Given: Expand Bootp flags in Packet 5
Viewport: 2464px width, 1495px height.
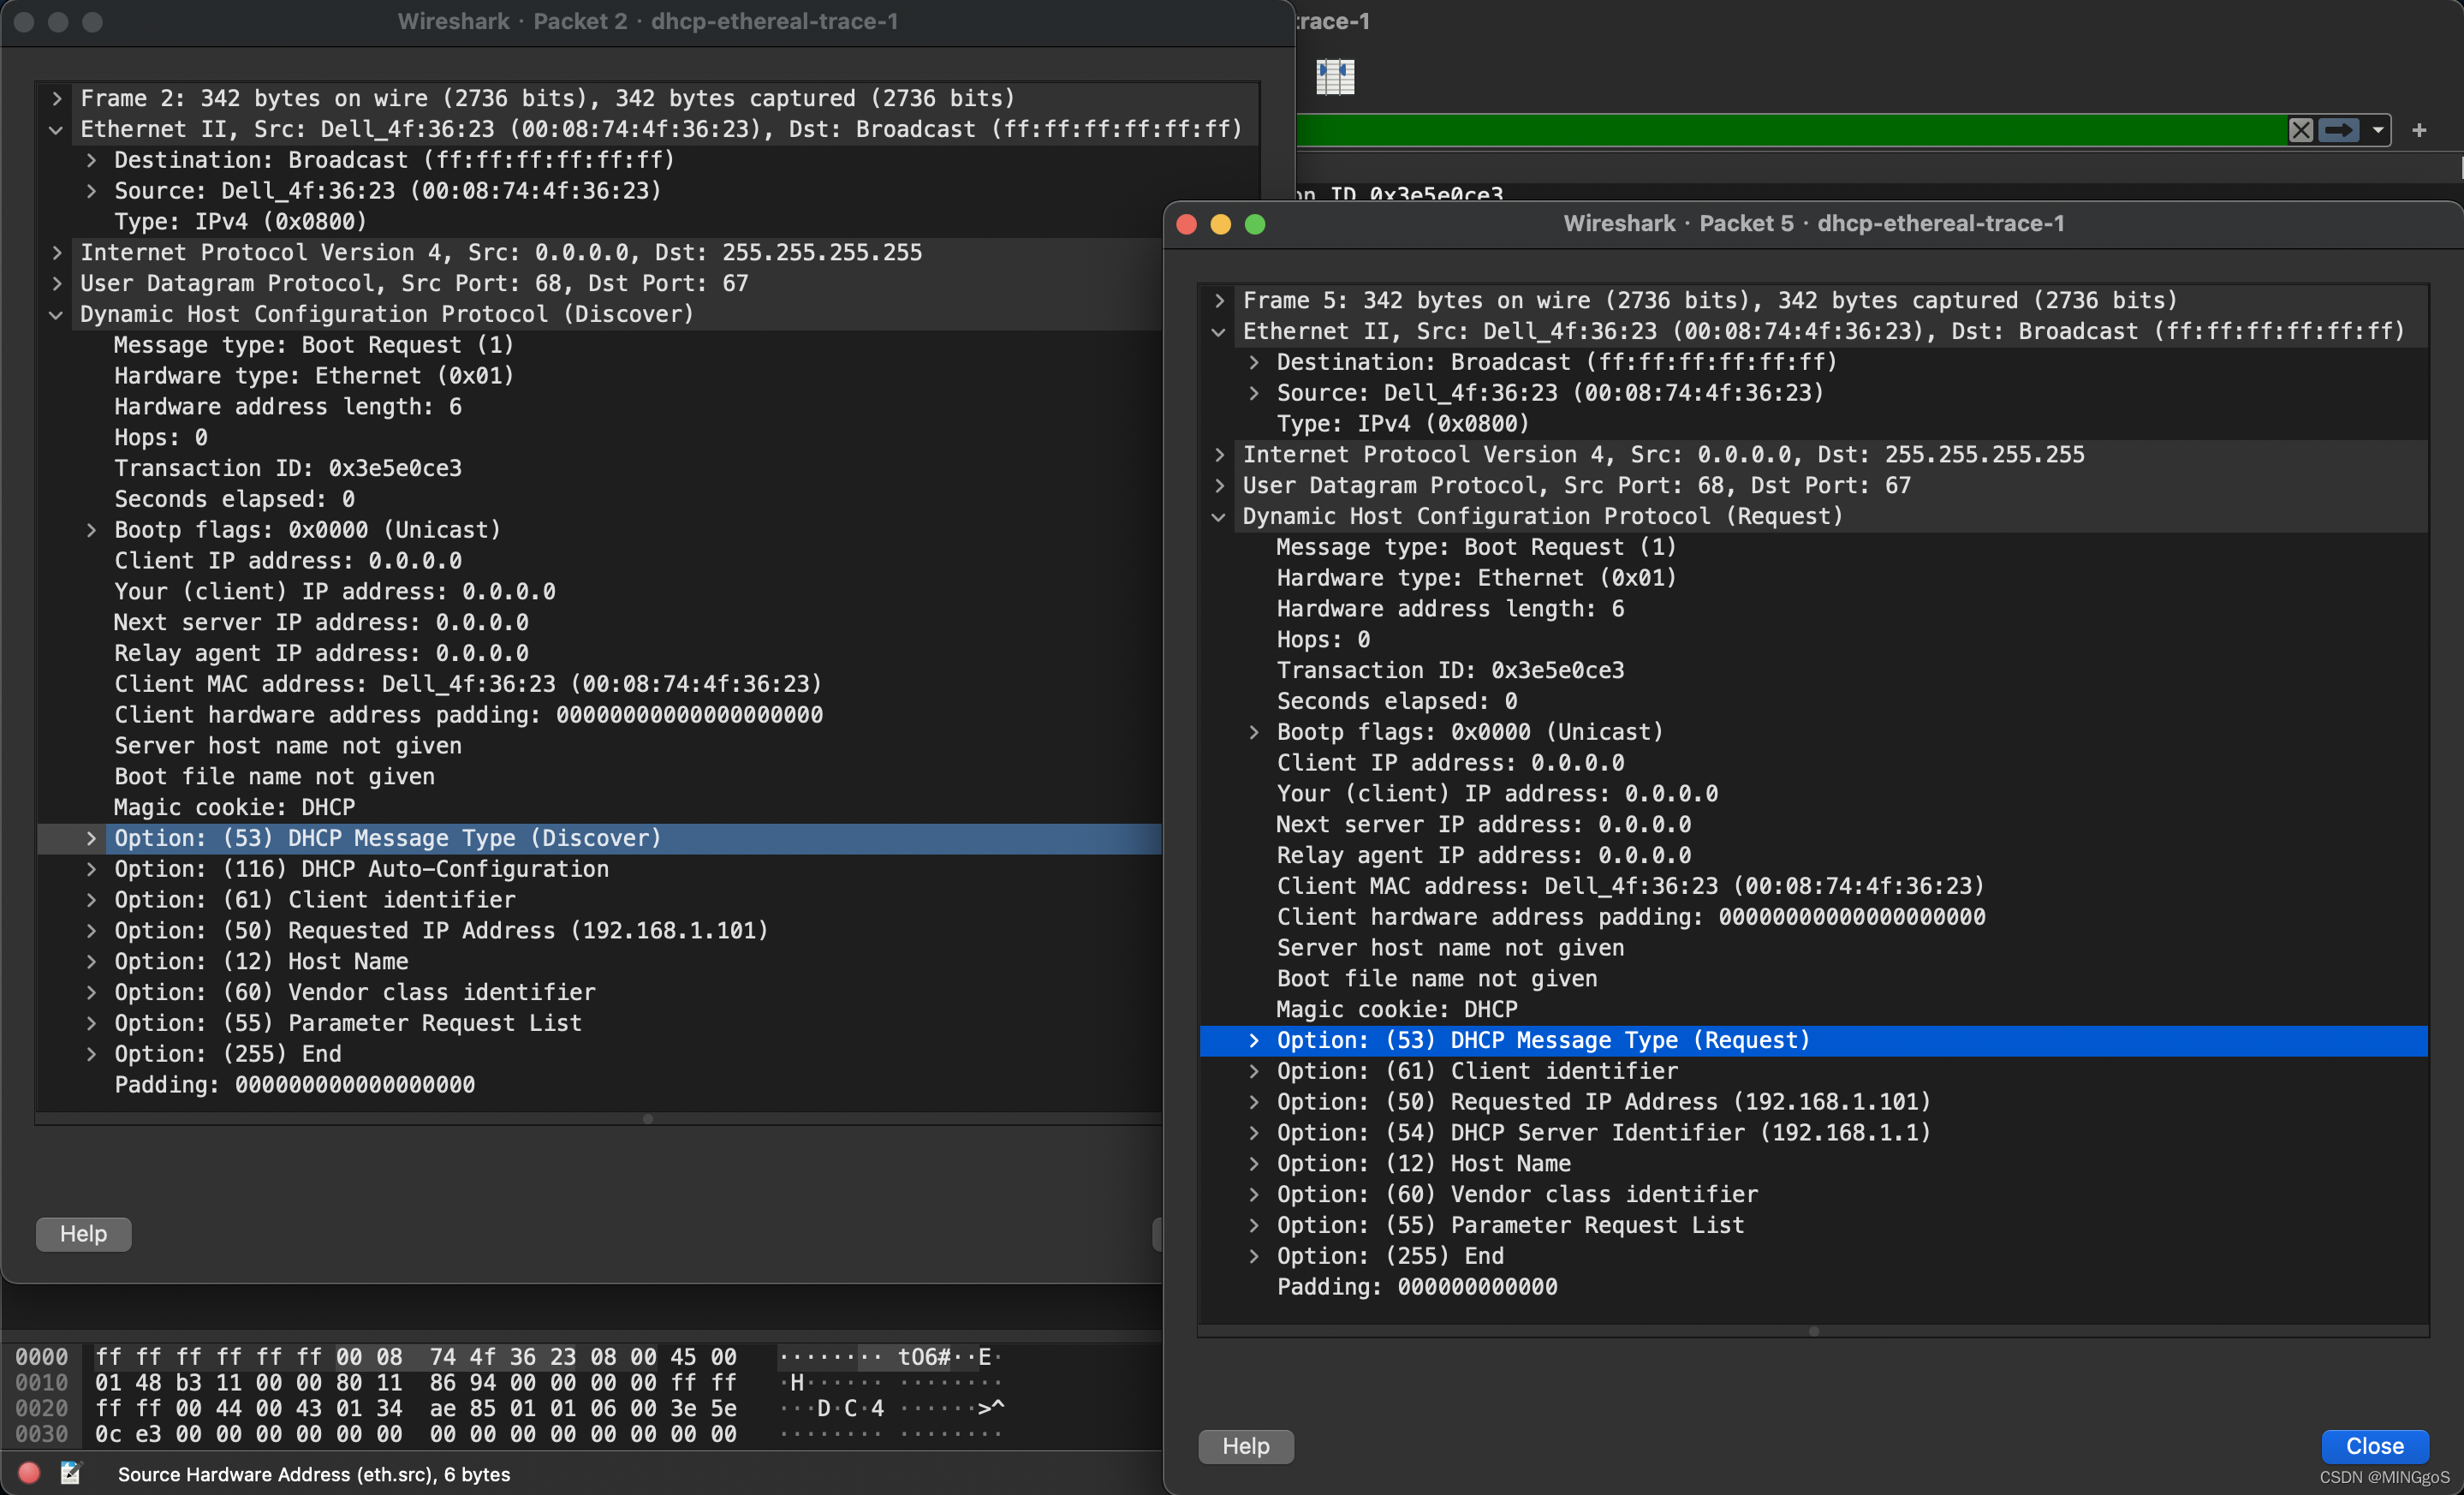Looking at the screenshot, I should (1253, 732).
